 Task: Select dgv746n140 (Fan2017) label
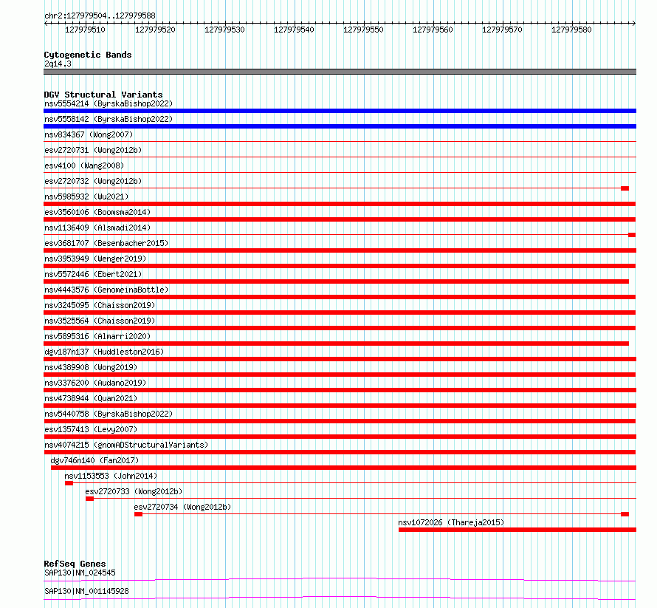tap(94, 460)
